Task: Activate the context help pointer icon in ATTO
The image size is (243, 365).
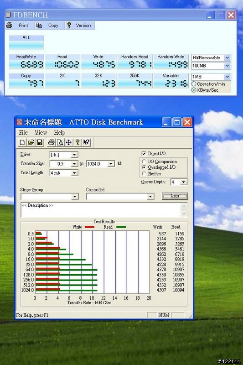Action: [86, 142]
